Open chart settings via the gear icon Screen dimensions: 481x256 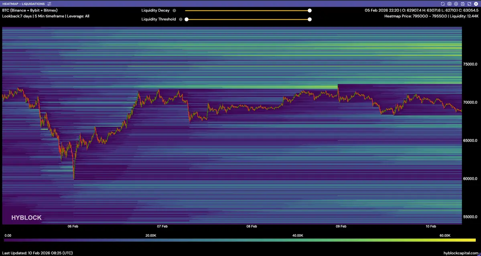pos(456,4)
